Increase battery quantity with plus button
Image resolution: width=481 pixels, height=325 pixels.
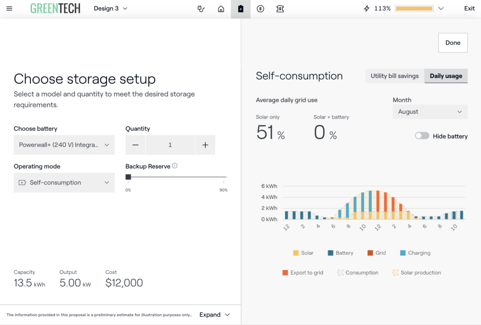pos(205,145)
